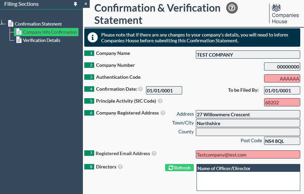
Task: Click the Company Number field
Action: coord(282,67)
